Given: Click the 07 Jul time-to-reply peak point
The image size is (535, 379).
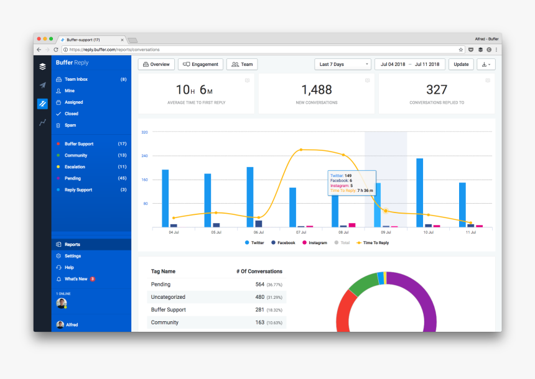Looking at the screenshot, I should tap(301, 150).
